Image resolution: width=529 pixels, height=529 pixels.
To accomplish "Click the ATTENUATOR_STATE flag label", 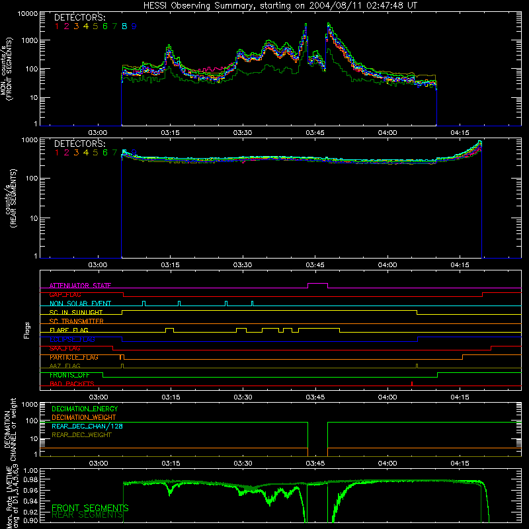I will (80, 286).
